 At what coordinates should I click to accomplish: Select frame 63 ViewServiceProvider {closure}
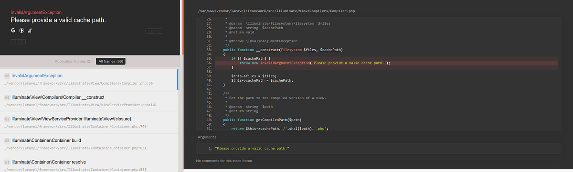point(89,122)
